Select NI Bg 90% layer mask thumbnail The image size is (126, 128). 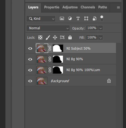(x=58, y=59)
